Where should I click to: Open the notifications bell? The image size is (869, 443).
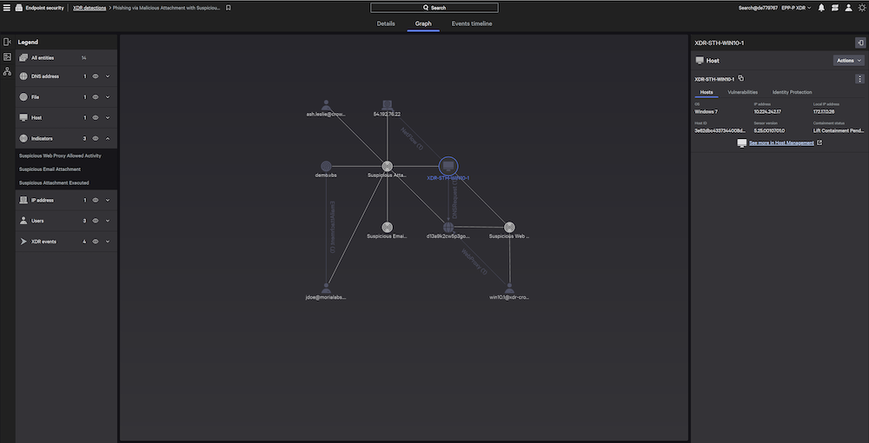pyautogui.click(x=821, y=8)
